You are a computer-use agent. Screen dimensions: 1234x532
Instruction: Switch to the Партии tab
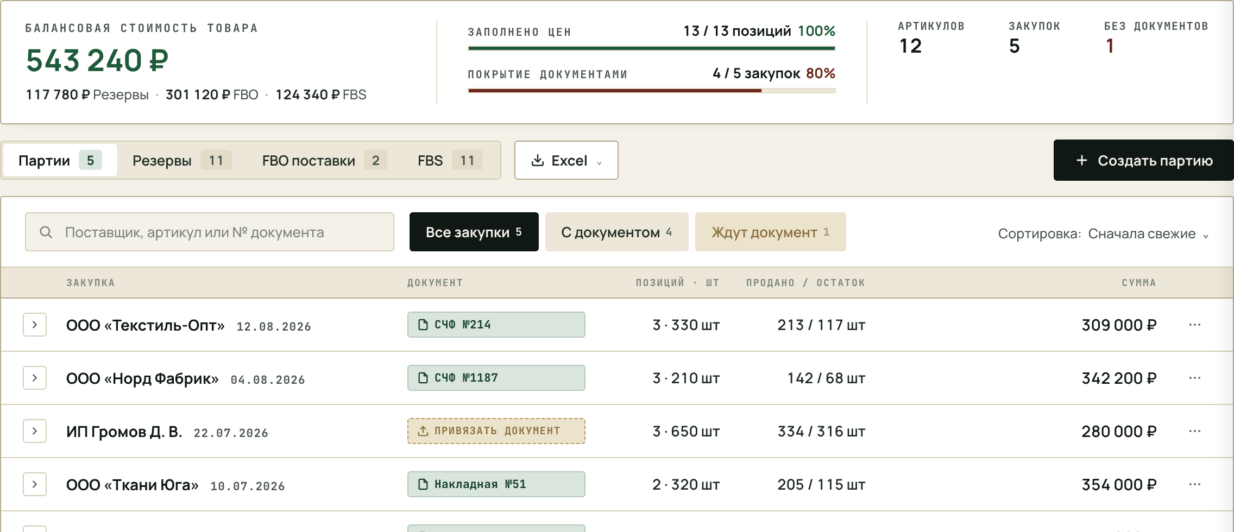(x=60, y=160)
